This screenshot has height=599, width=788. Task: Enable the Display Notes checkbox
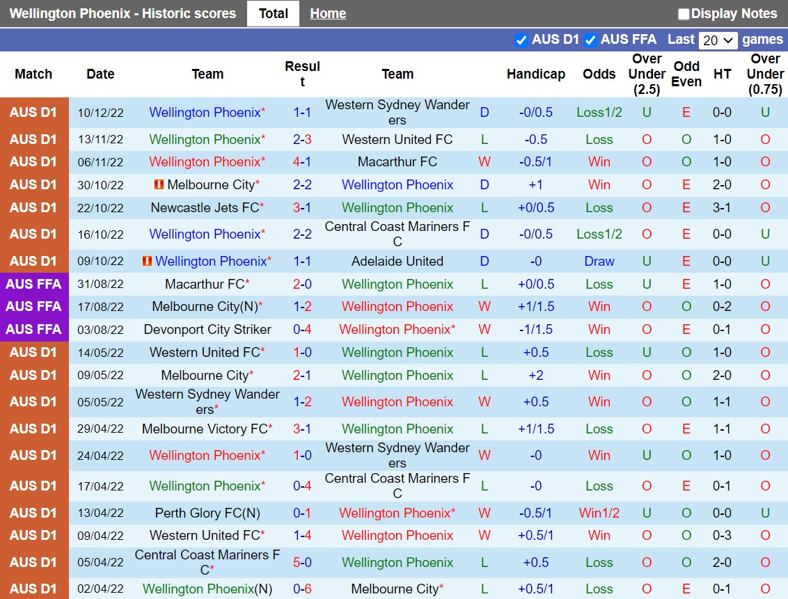(684, 14)
